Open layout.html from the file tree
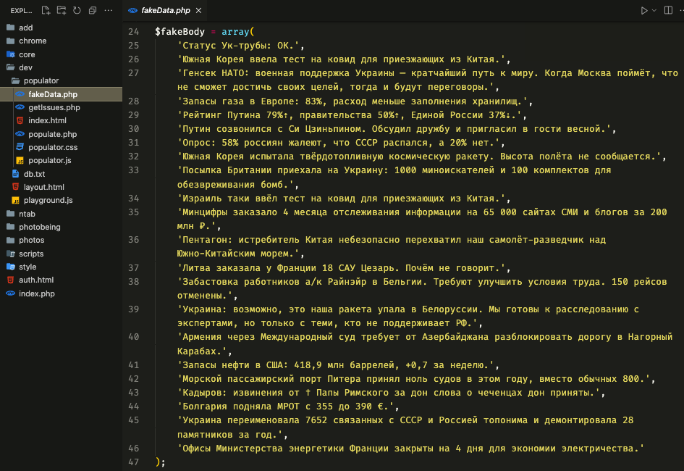This screenshot has height=471, width=684. [61, 187]
